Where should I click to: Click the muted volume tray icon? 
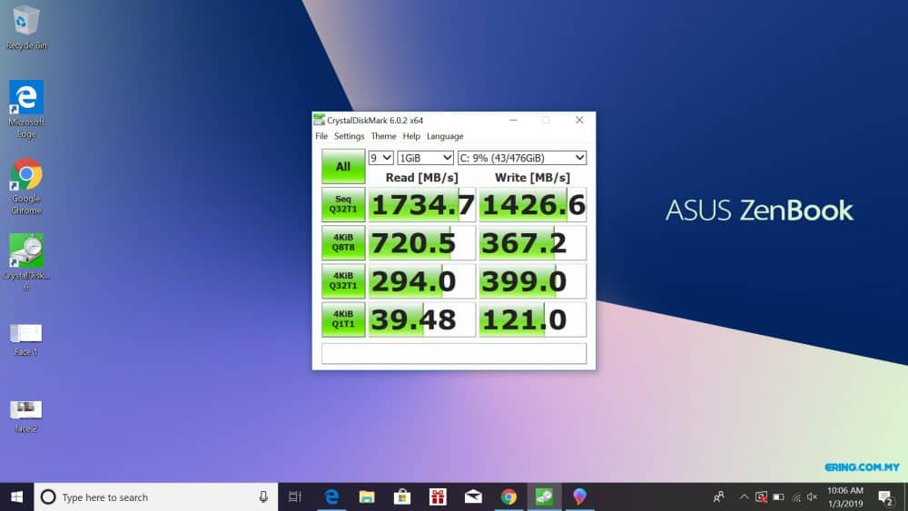coord(813,497)
